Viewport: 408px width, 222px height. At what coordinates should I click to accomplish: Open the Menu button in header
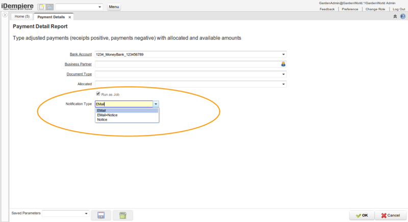tap(114, 7)
